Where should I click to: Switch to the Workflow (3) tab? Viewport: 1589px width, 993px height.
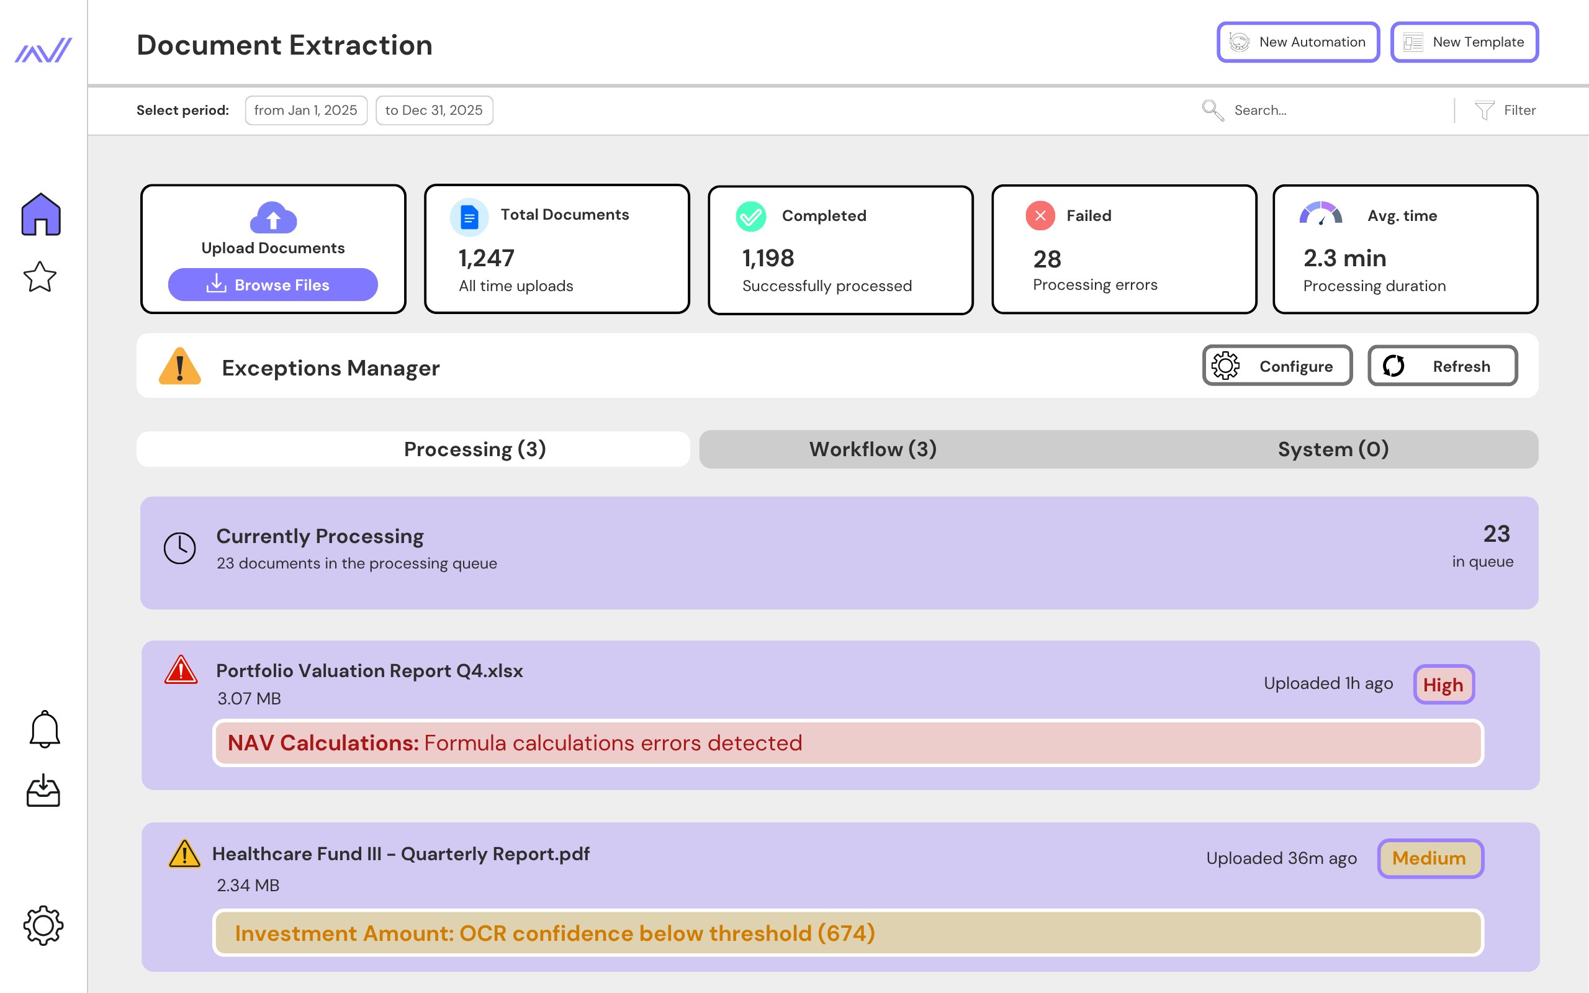[x=873, y=449]
